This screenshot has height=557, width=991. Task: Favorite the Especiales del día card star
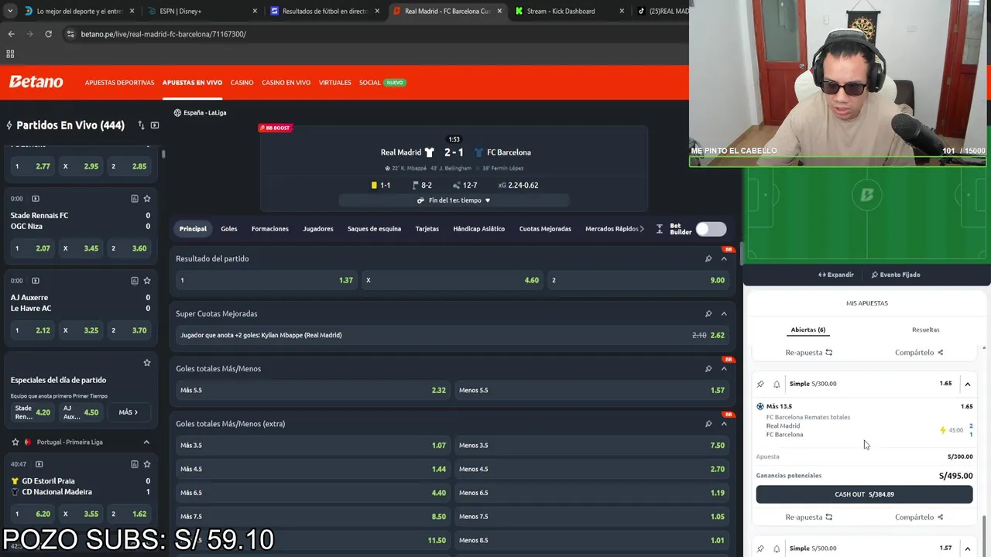coord(147,363)
